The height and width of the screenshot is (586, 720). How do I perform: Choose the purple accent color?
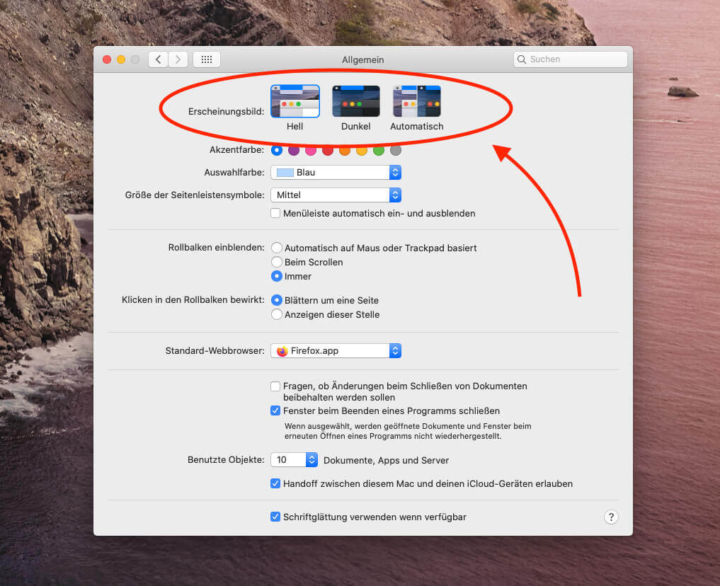pos(294,150)
